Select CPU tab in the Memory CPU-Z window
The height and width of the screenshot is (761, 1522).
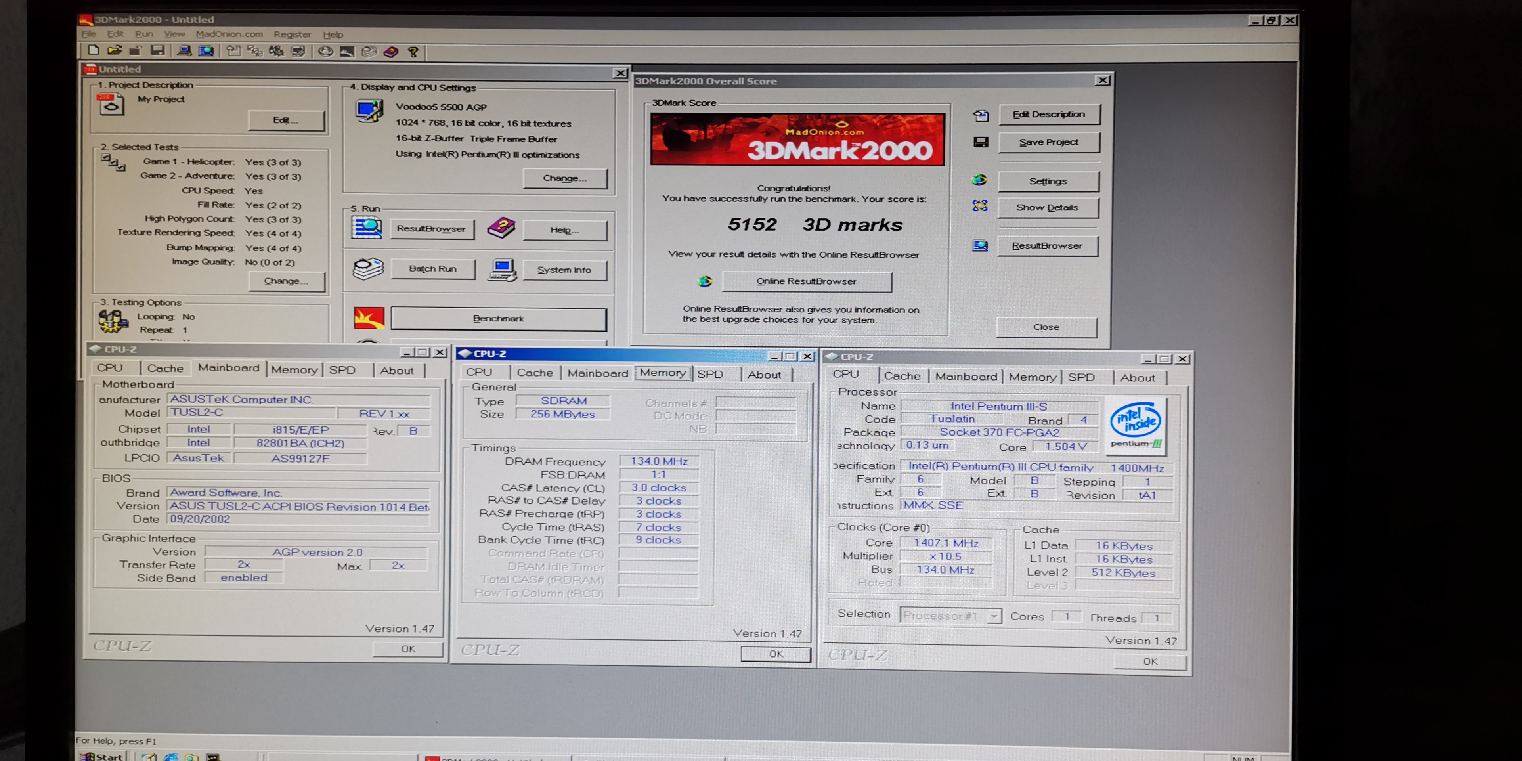pyautogui.click(x=478, y=372)
